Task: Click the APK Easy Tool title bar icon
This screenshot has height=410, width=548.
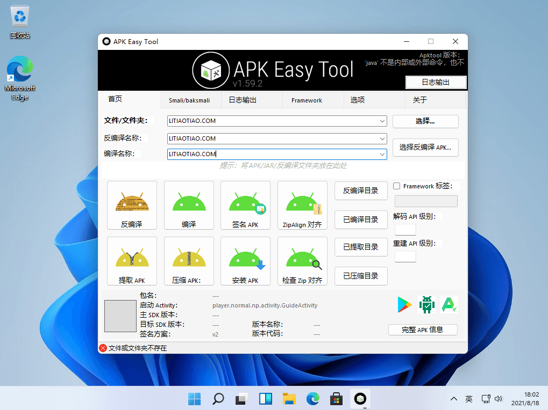Action: tap(106, 41)
